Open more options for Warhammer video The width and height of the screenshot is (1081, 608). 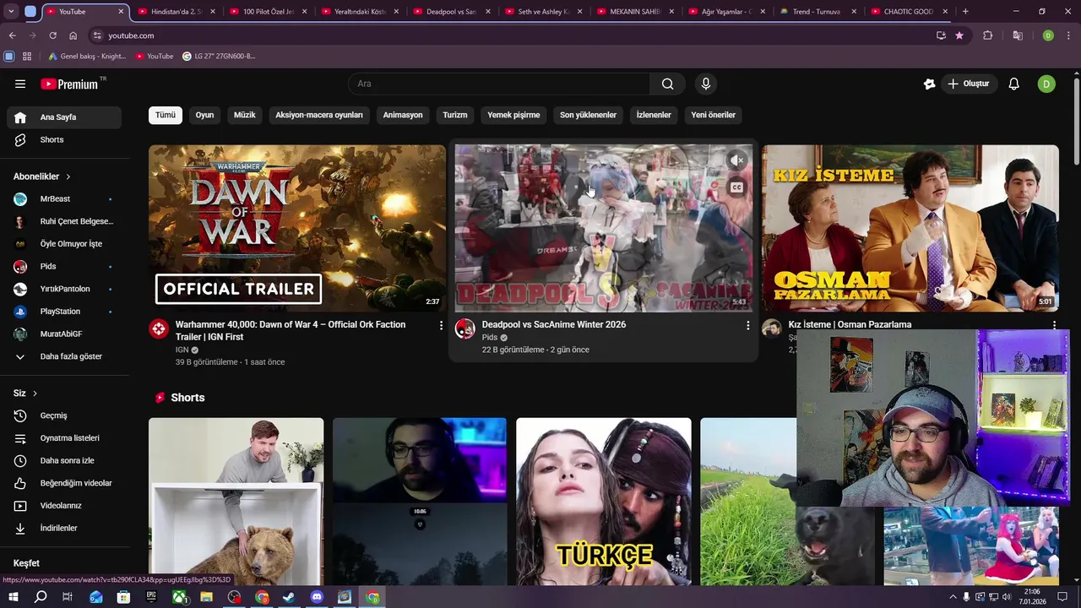coord(441,325)
